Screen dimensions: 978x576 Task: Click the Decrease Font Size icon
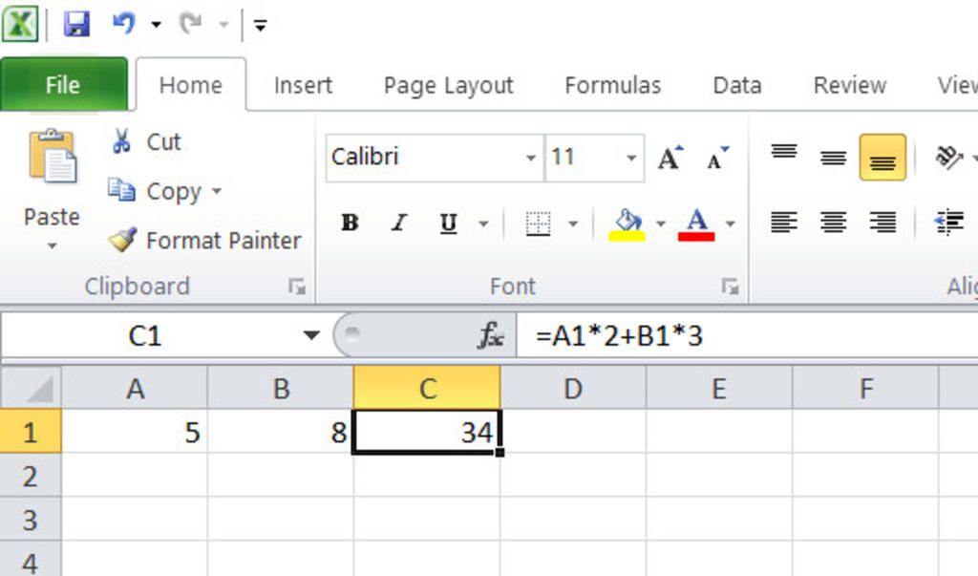[716, 159]
